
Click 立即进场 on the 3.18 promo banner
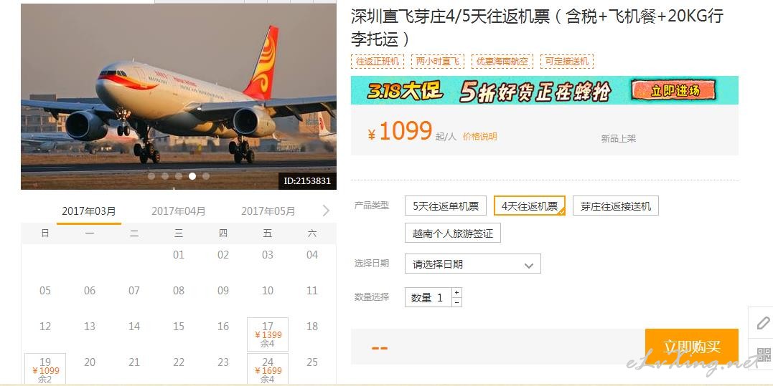675,90
